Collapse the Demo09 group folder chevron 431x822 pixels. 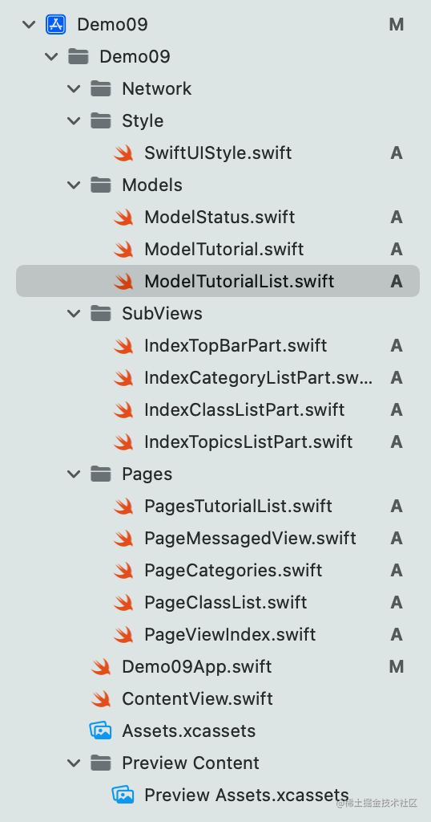(51, 57)
